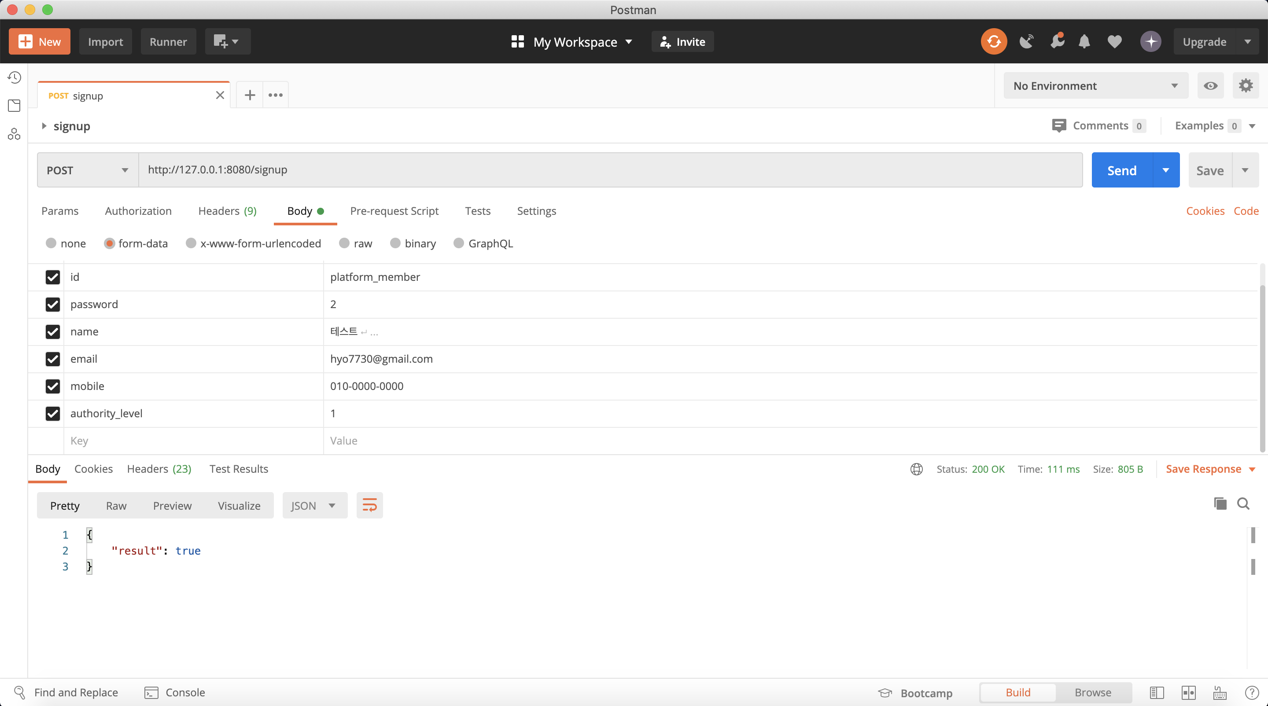Open the POST method dropdown
Screen dimensions: 1268x706
(87, 170)
